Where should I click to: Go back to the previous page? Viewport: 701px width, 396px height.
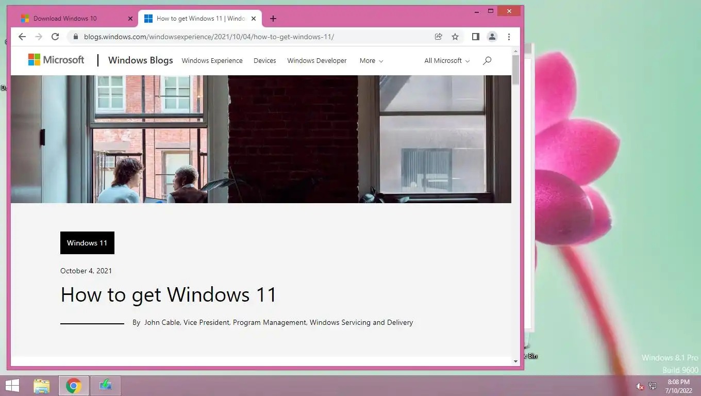coord(22,37)
